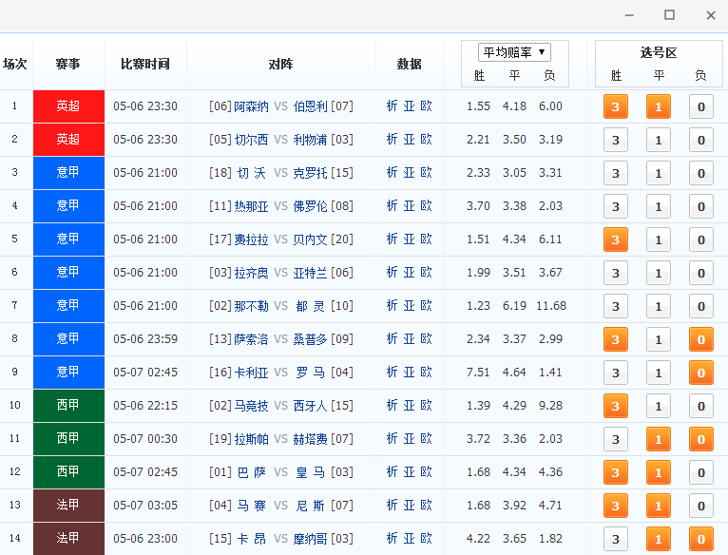
Task: Click the 数据 column header
Action: [409, 64]
